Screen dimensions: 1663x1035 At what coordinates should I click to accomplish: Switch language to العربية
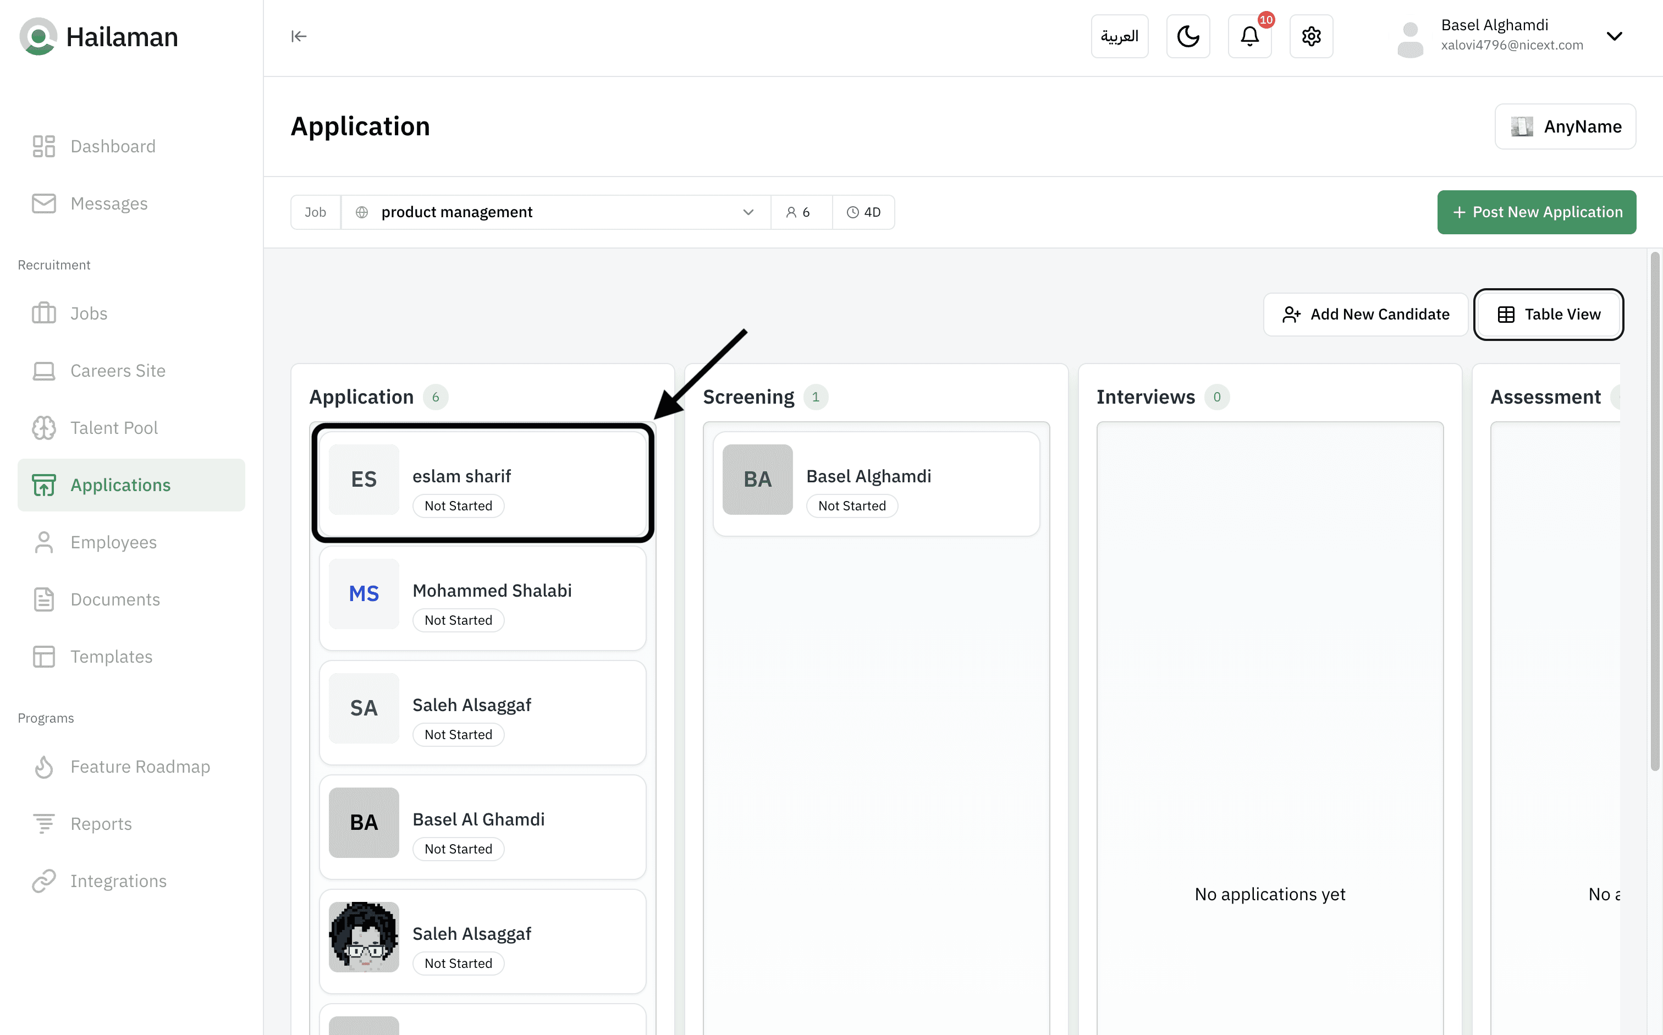point(1119,36)
